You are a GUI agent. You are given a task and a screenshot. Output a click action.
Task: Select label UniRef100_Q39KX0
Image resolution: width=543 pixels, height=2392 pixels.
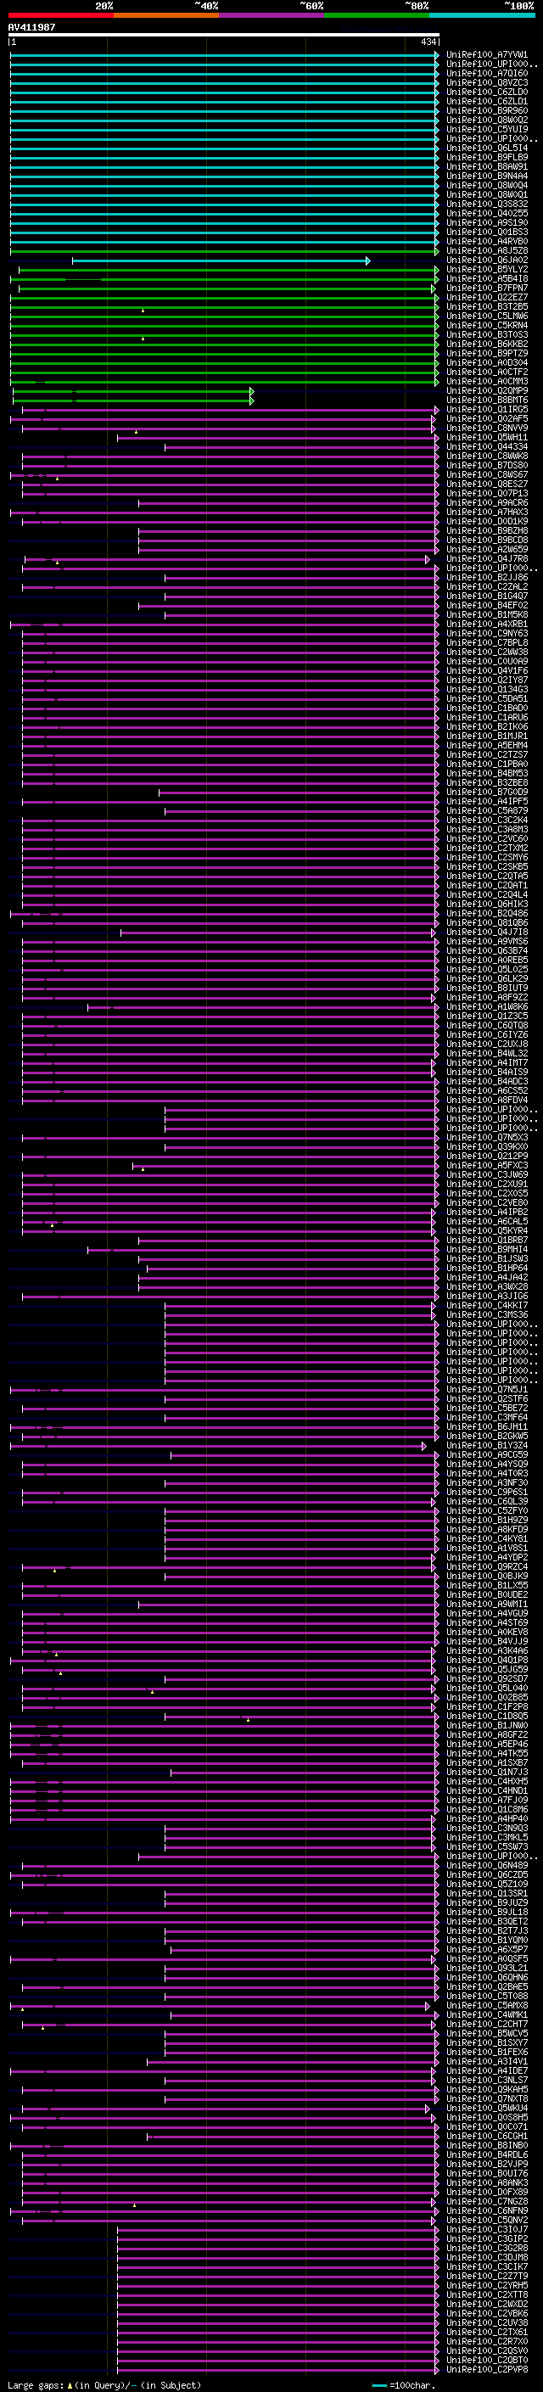(487, 1147)
